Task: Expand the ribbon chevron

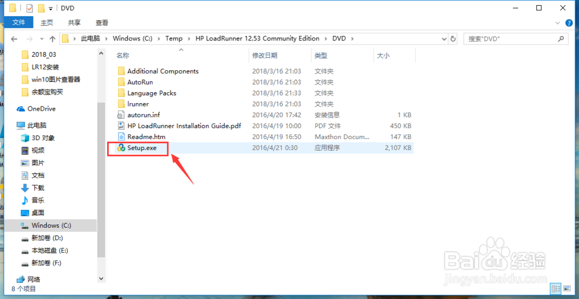Action: [x=558, y=23]
